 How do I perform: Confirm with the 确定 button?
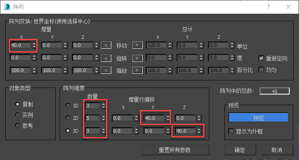point(240,150)
